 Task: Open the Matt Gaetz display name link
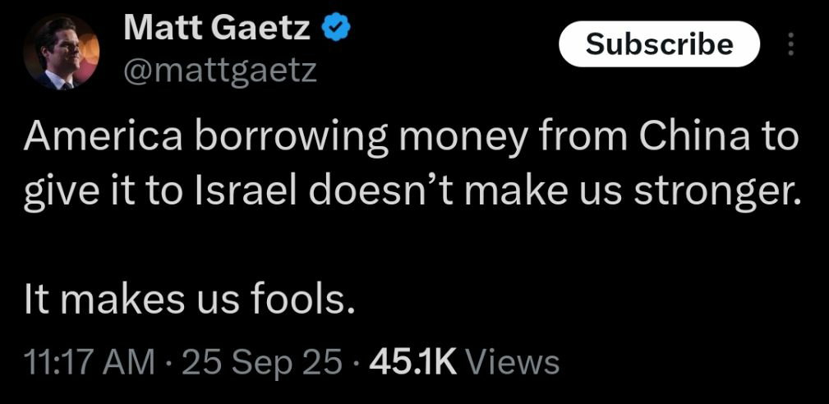pos(217,29)
